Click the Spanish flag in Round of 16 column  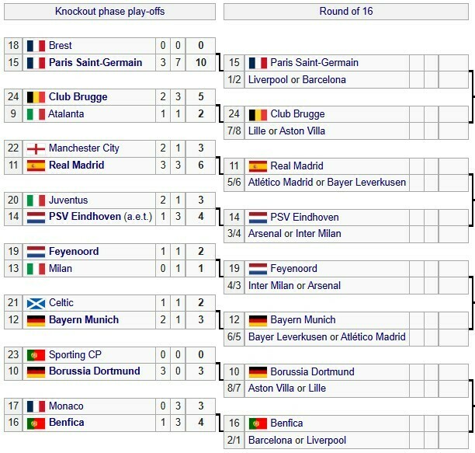(257, 166)
